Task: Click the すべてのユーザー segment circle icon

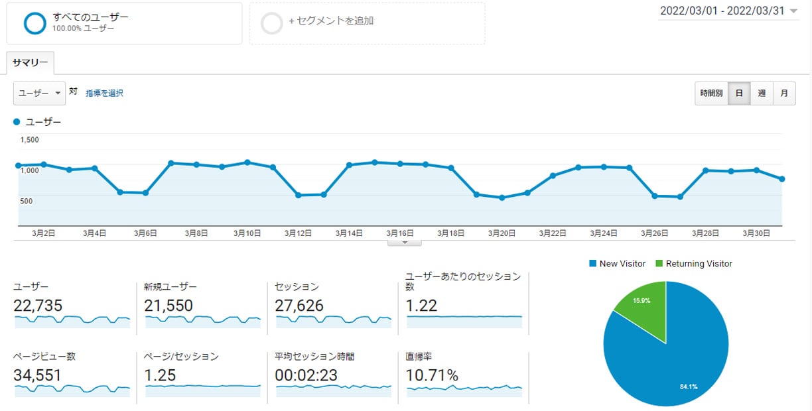Action: pyautogui.click(x=34, y=23)
